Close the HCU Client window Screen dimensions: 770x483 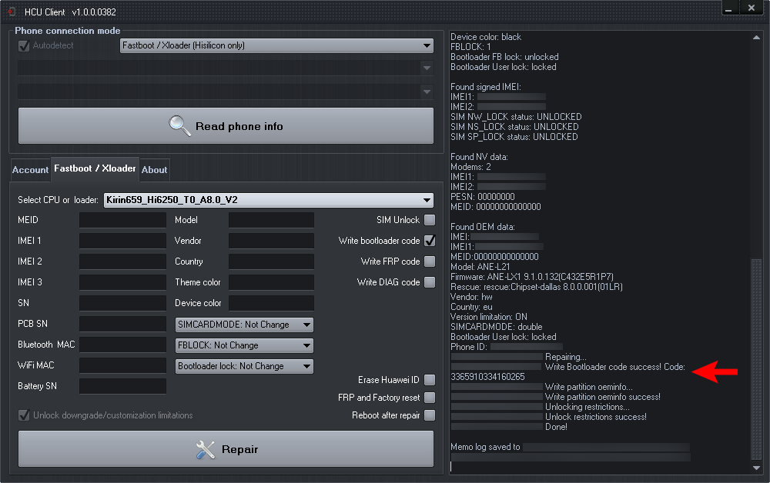coord(752,8)
